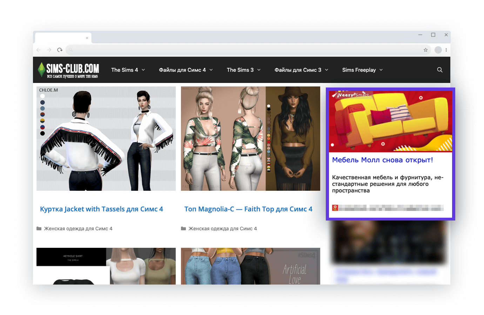Open Куртка Jacket with Tassels article link
Screen dimensions: 484x315
click(101, 209)
